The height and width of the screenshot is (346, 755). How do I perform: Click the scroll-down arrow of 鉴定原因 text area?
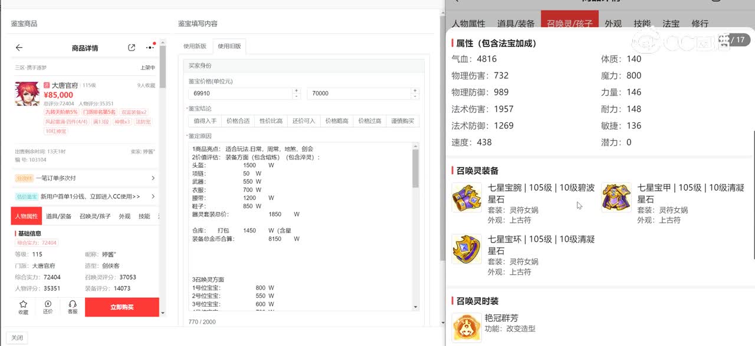(415, 307)
